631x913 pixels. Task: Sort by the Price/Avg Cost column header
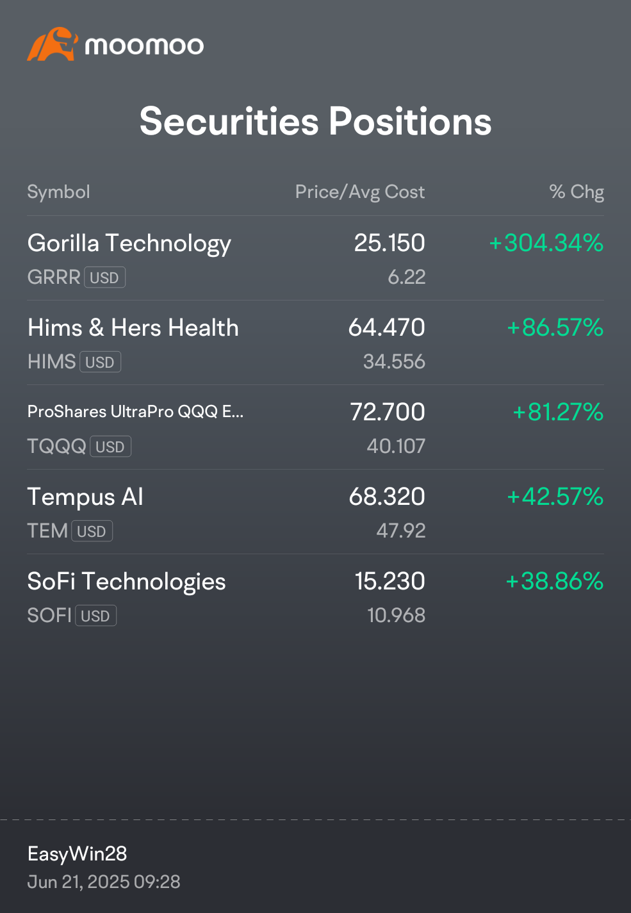tap(360, 192)
